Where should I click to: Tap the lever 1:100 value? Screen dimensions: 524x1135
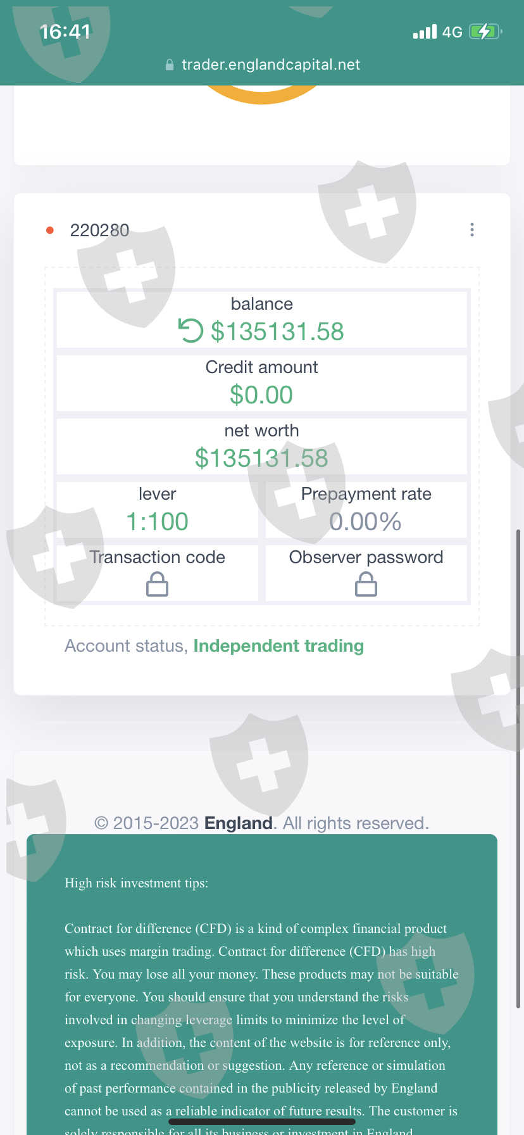pyautogui.click(x=157, y=521)
